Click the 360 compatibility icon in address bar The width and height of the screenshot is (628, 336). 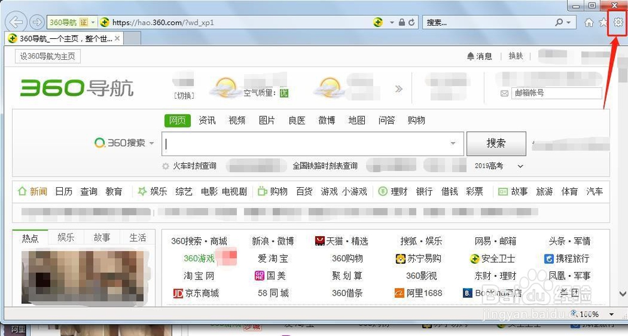tap(377, 22)
